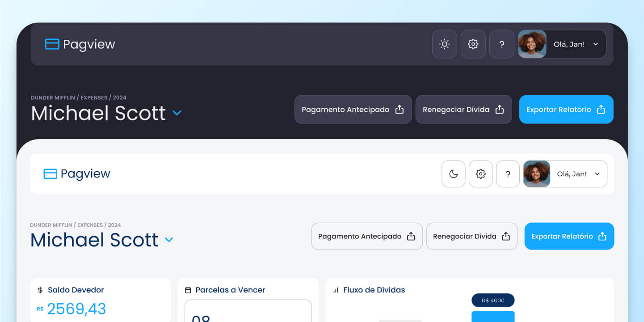Click Michael Scott heading in dark panel
Viewport: 644px width, 322px height.
pos(98,113)
